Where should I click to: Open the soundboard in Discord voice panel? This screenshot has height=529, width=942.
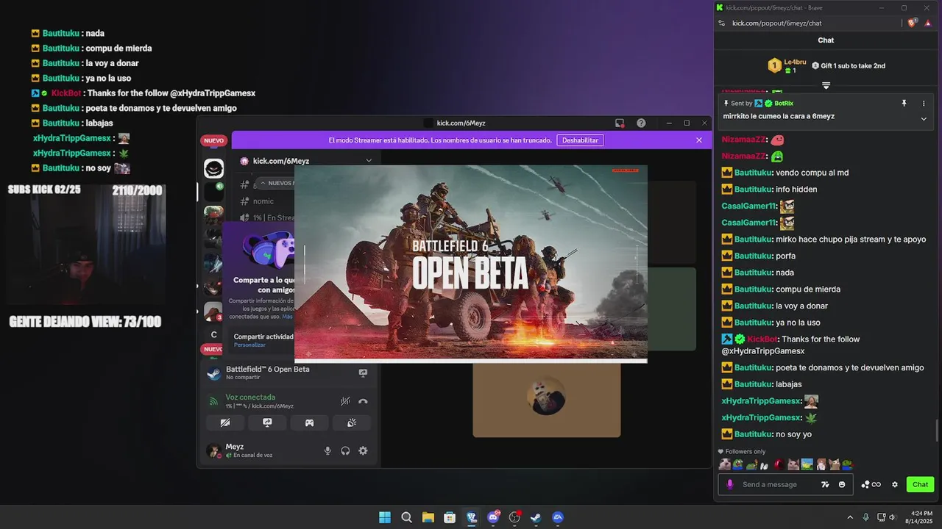pos(352,422)
